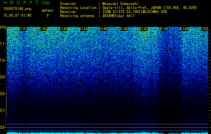Click the 0142 time marker

tap(43, 29)
